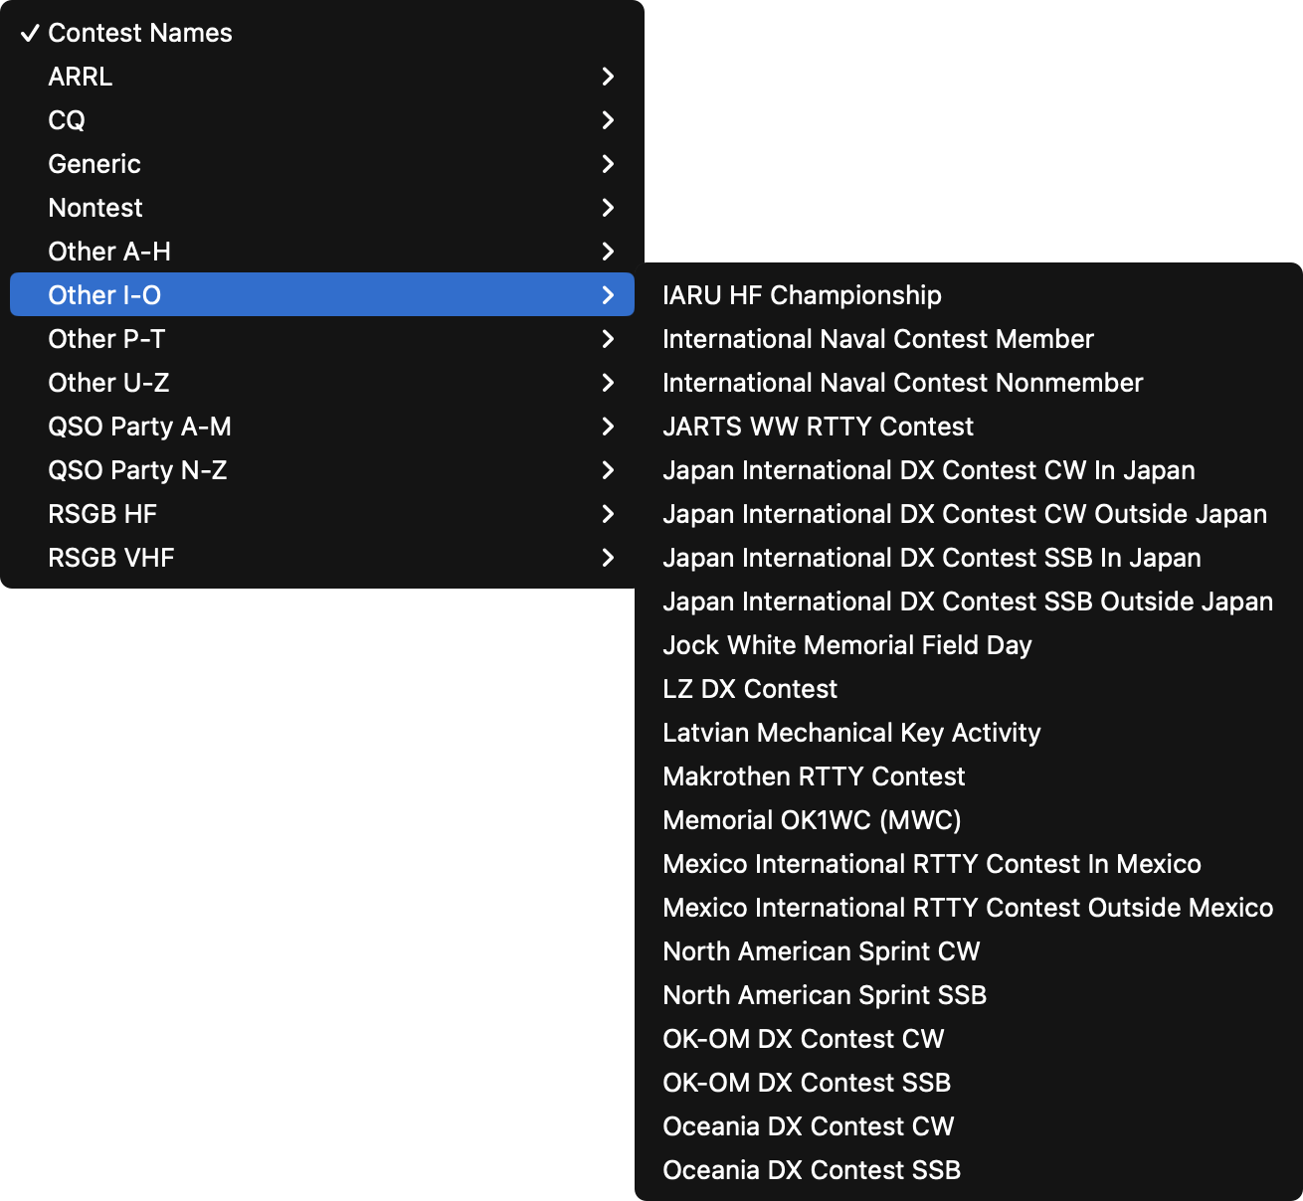Screen dimensions: 1303x1201
Task: Select Oceania DX Contest CW
Action: click(969, 1126)
